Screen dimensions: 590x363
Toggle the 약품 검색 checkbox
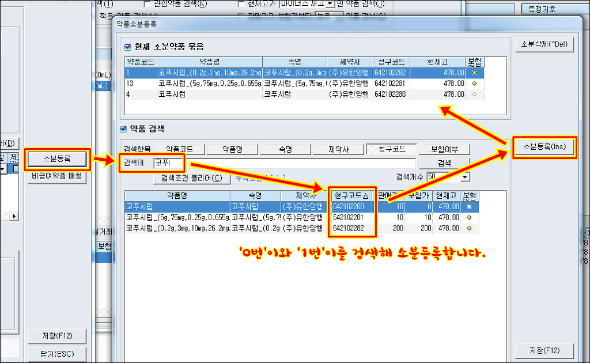click(123, 129)
